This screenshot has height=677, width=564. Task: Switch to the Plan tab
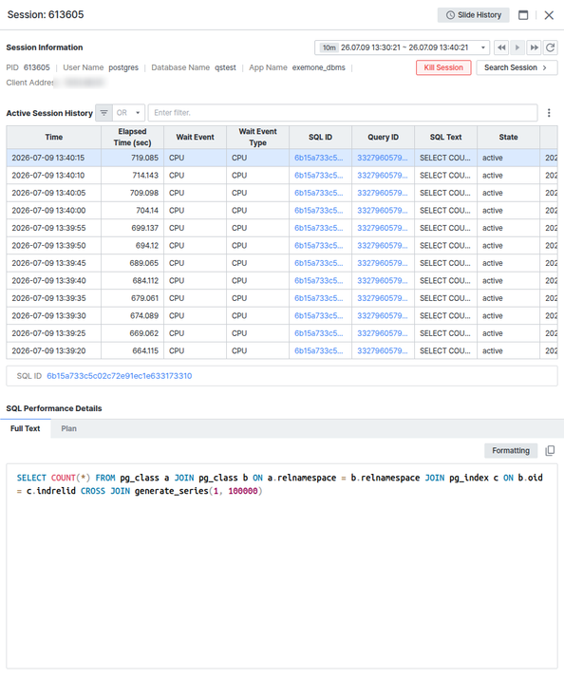click(x=68, y=429)
